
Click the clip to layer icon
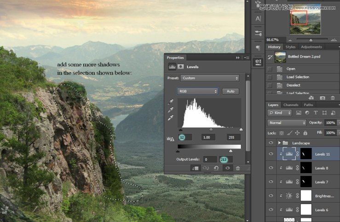tap(195, 168)
